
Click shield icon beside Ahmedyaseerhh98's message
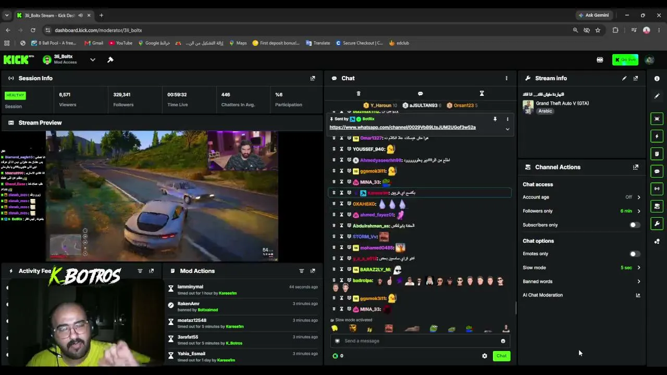click(x=349, y=160)
